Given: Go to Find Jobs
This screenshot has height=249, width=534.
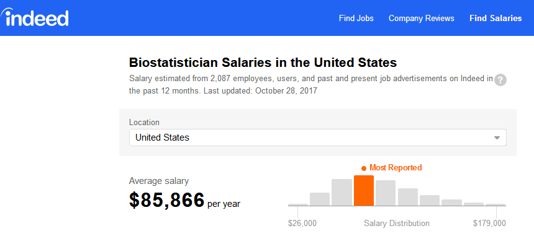Looking at the screenshot, I should click(356, 18).
